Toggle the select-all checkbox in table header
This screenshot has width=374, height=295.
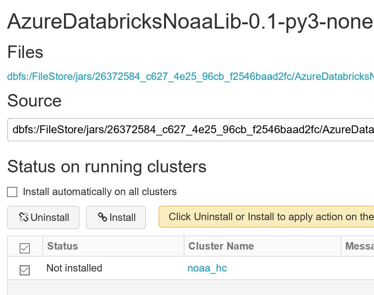pyautogui.click(x=24, y=248)
